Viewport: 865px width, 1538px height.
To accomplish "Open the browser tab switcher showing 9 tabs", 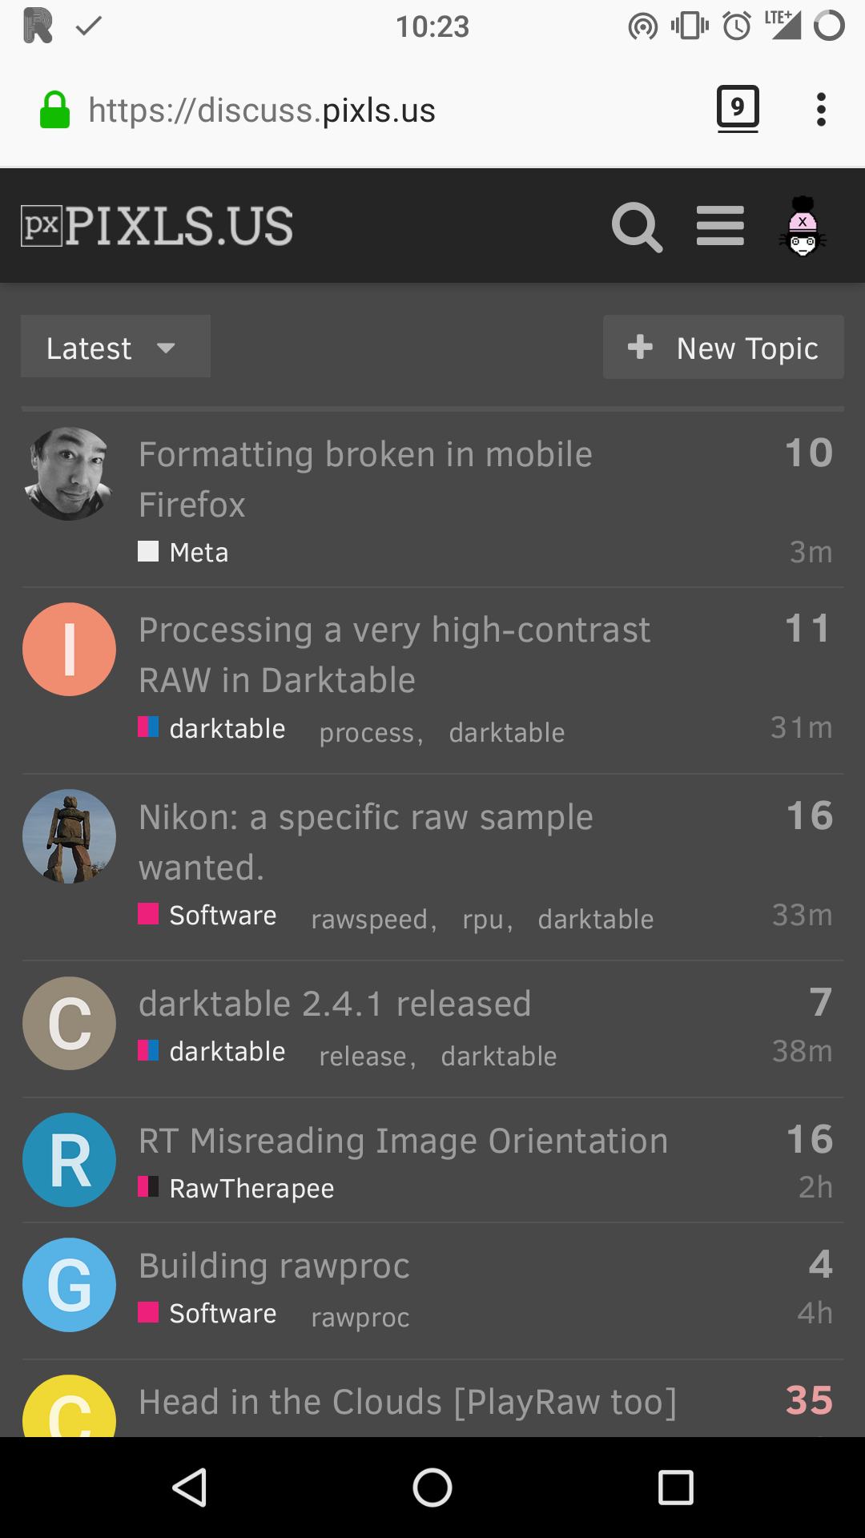I will [738, 108].
